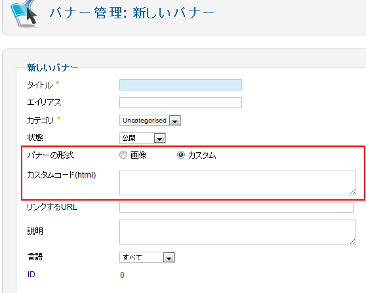Click the バナー管理: 新しいバナー page title
Viewport: 366px width, 293px height.
pos(132,12)
